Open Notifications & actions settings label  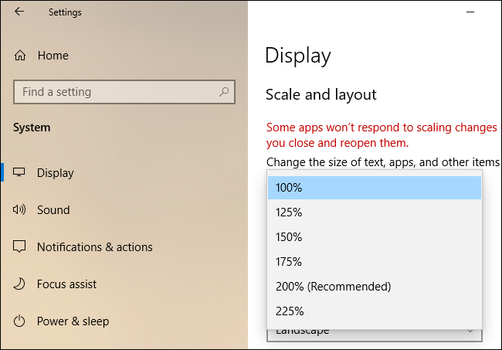(x=94, y=247)
